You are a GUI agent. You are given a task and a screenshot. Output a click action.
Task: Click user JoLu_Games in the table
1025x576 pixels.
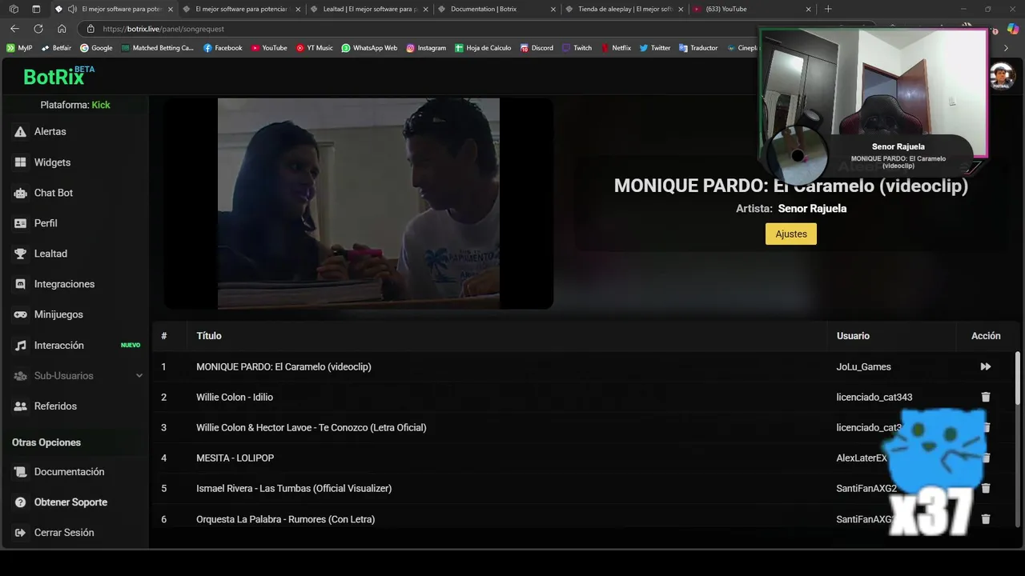[x=864, y=366]
